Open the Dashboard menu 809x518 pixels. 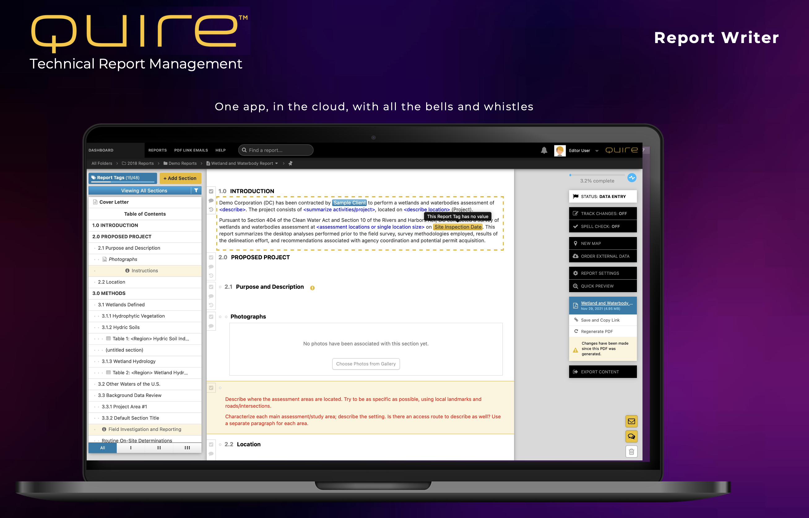click(x=101, y=150)
